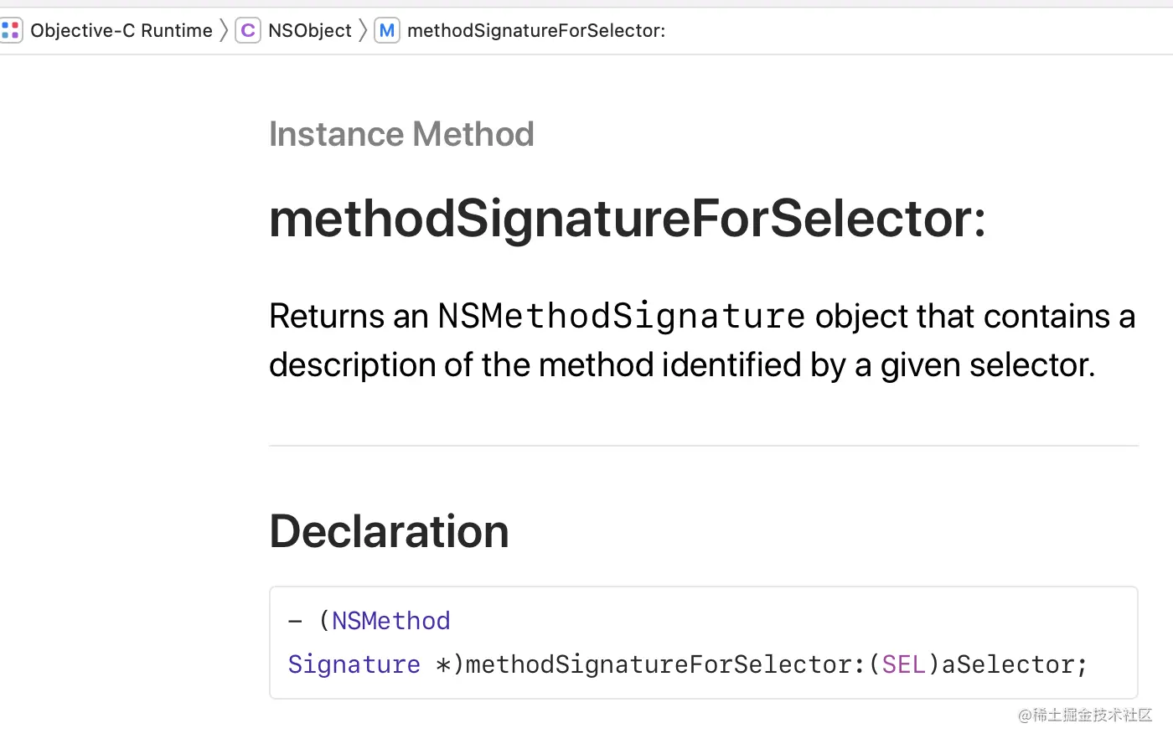The image size is (1173, 744).
Task: Open the SEL type link
Action: click(904, 664)
